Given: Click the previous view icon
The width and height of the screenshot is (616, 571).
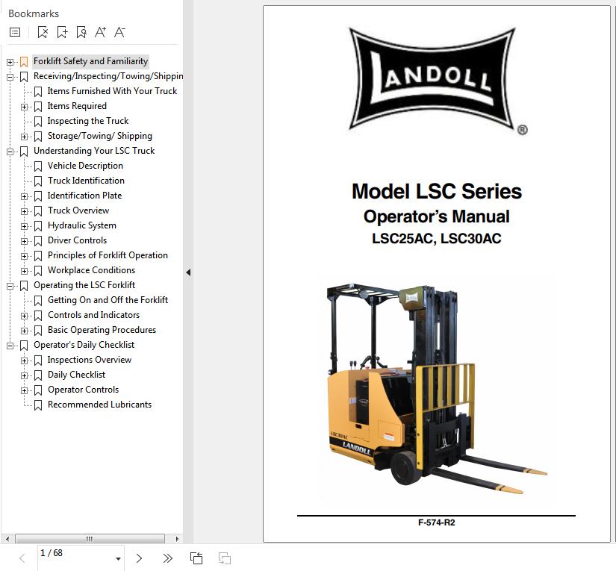Looking at the screenshot, I should tap(196, 558).
